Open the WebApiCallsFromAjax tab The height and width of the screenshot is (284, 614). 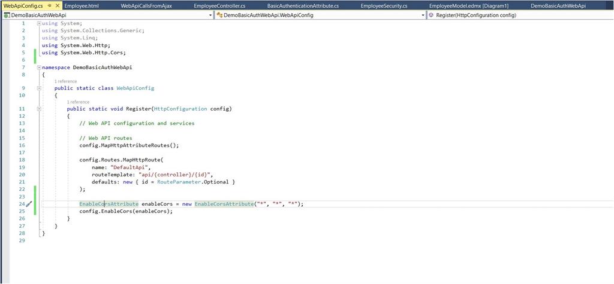pyautogui.click(x=146, y=6)
